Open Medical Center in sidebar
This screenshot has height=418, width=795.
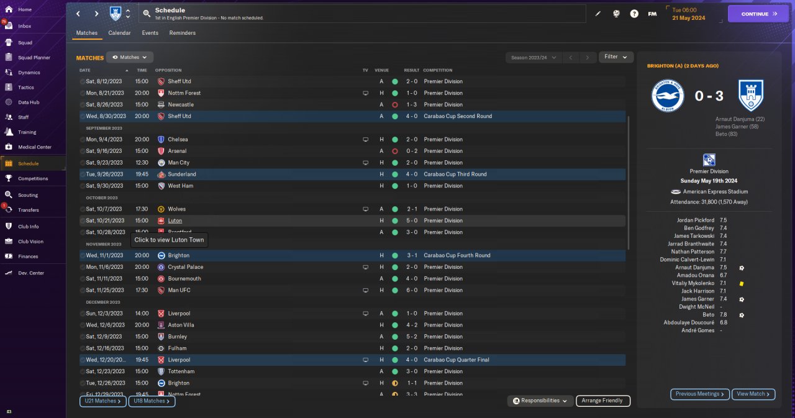point(34,147)
